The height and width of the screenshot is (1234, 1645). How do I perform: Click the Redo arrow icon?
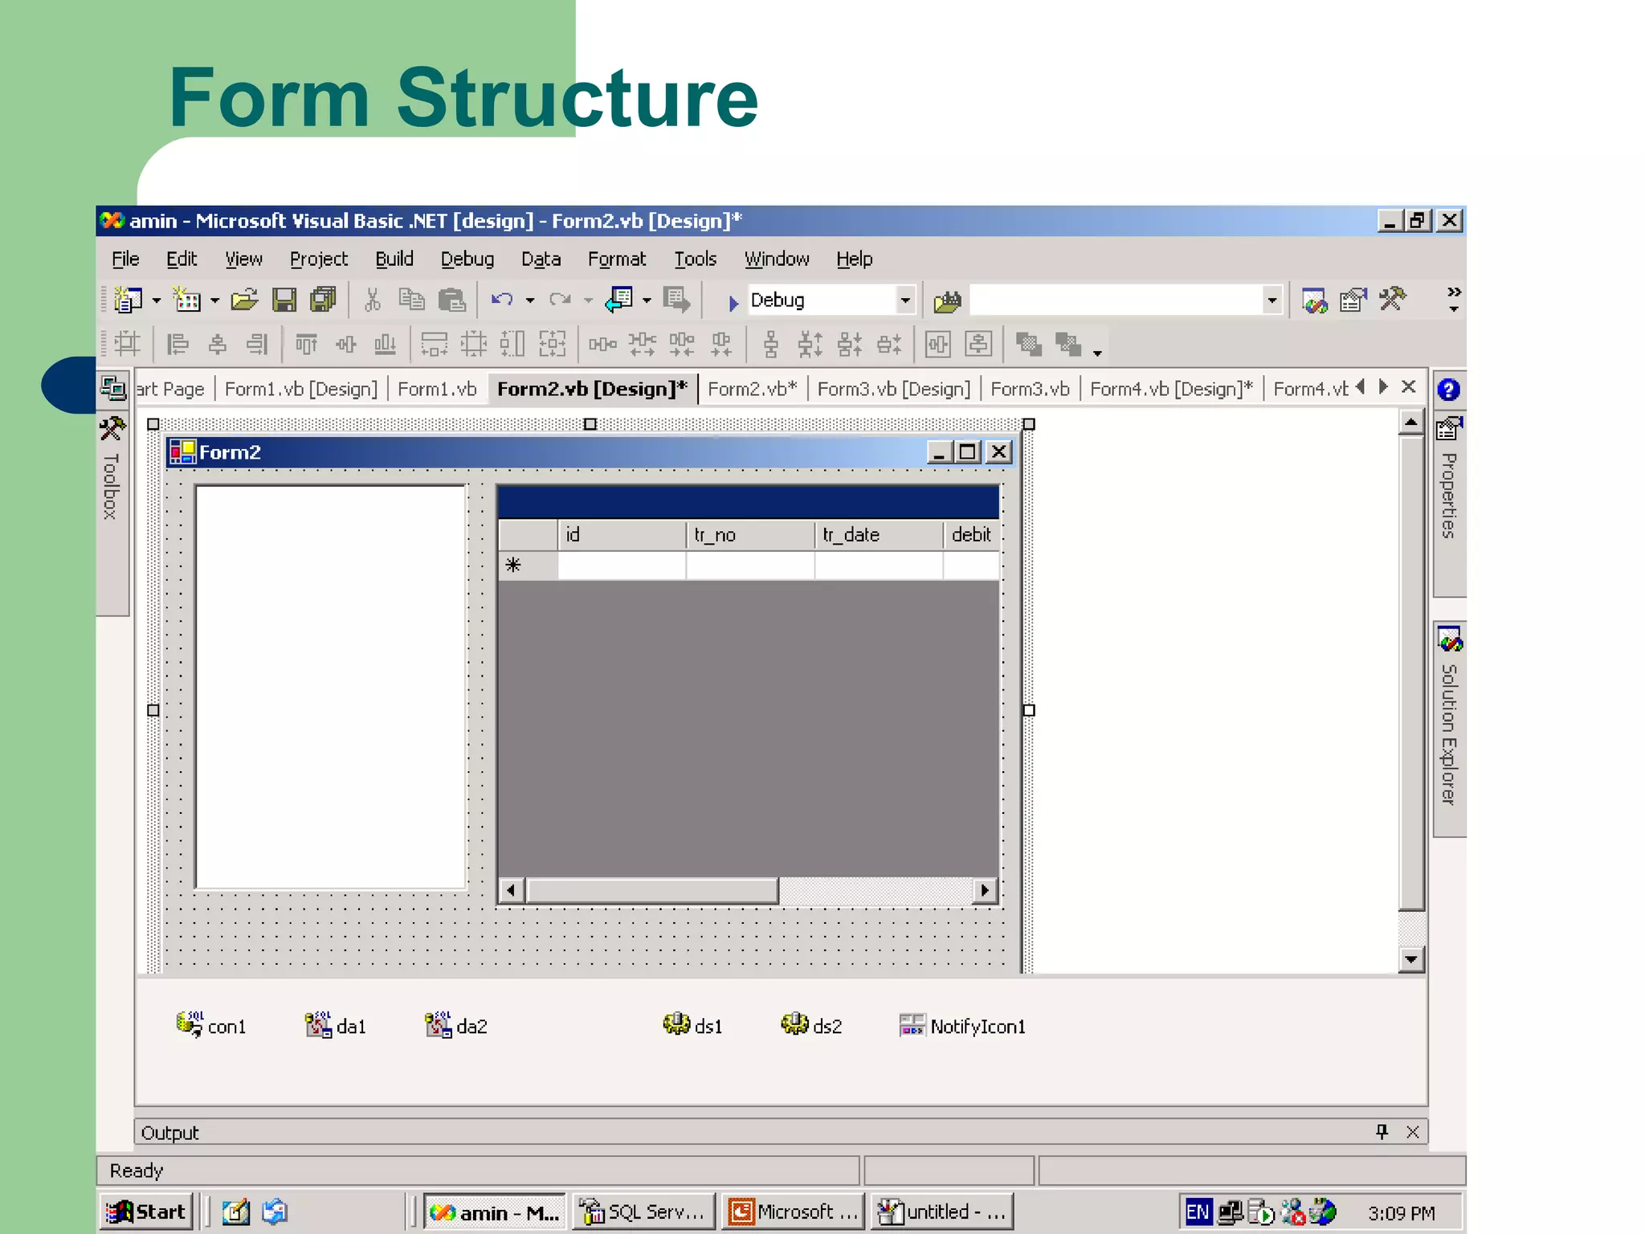tap(560, 300)
